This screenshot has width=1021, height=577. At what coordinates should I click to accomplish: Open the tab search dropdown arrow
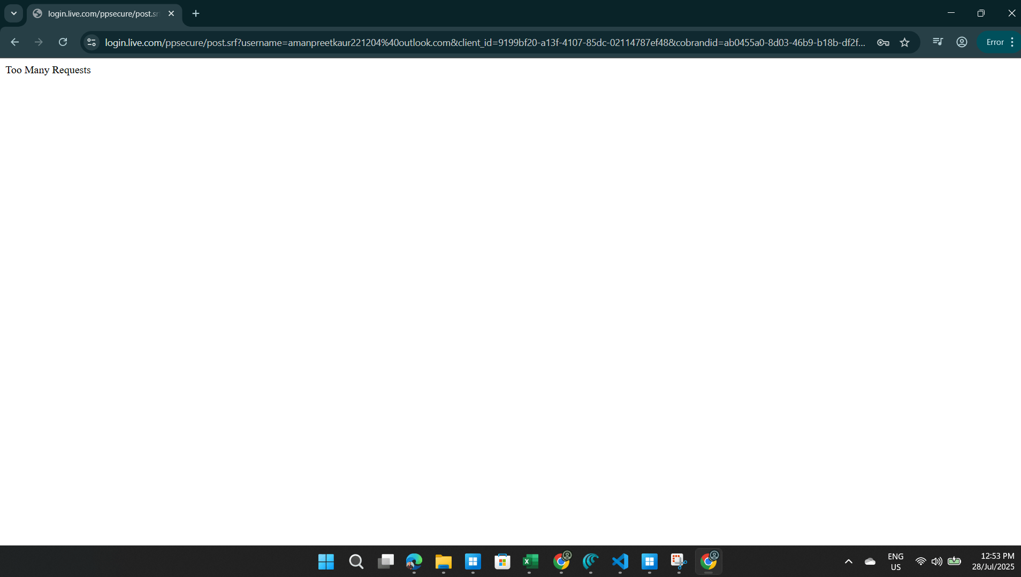click(x=13, y=13)
